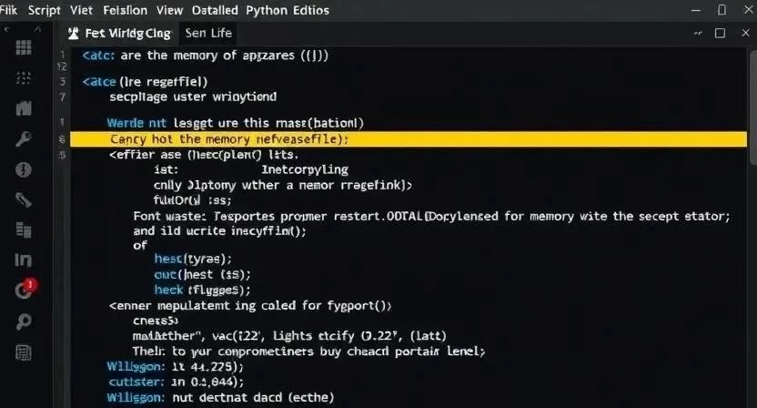Click the buildings icon in the sidebar

tap(24, 108)
